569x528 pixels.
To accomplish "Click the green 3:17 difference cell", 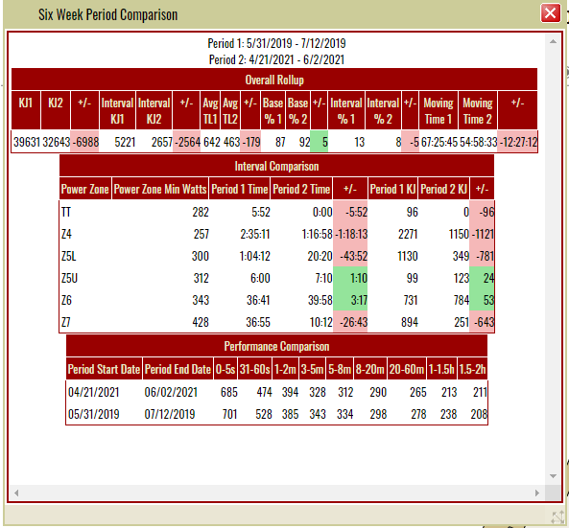I will tap(350, 300).
